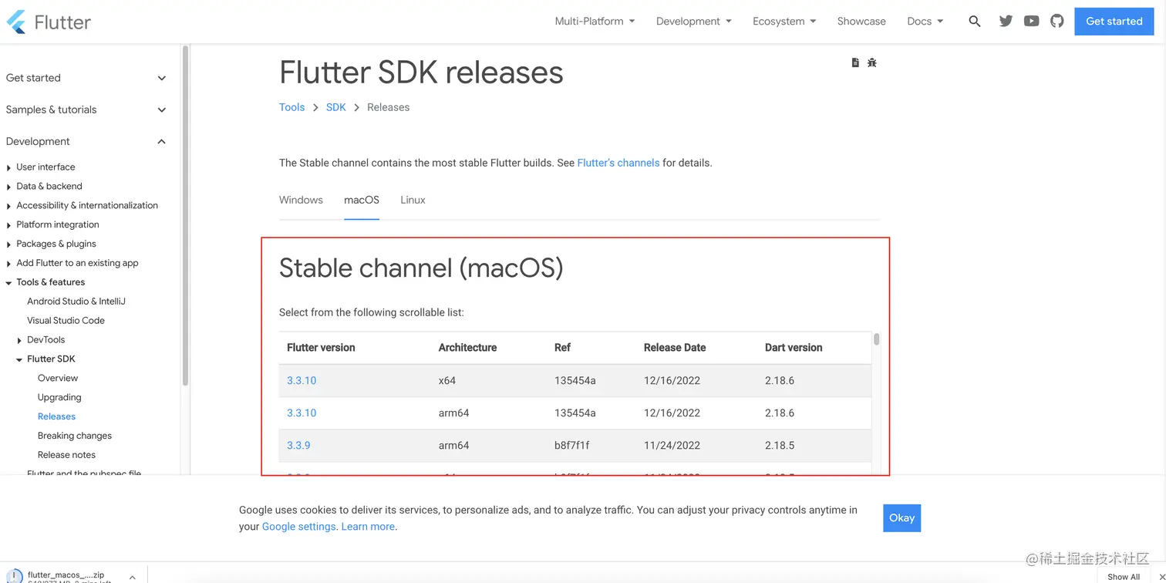The image size is (1166, 583).
Task: Open Android Studio & IntelliJ page
Action: point(76,302)
